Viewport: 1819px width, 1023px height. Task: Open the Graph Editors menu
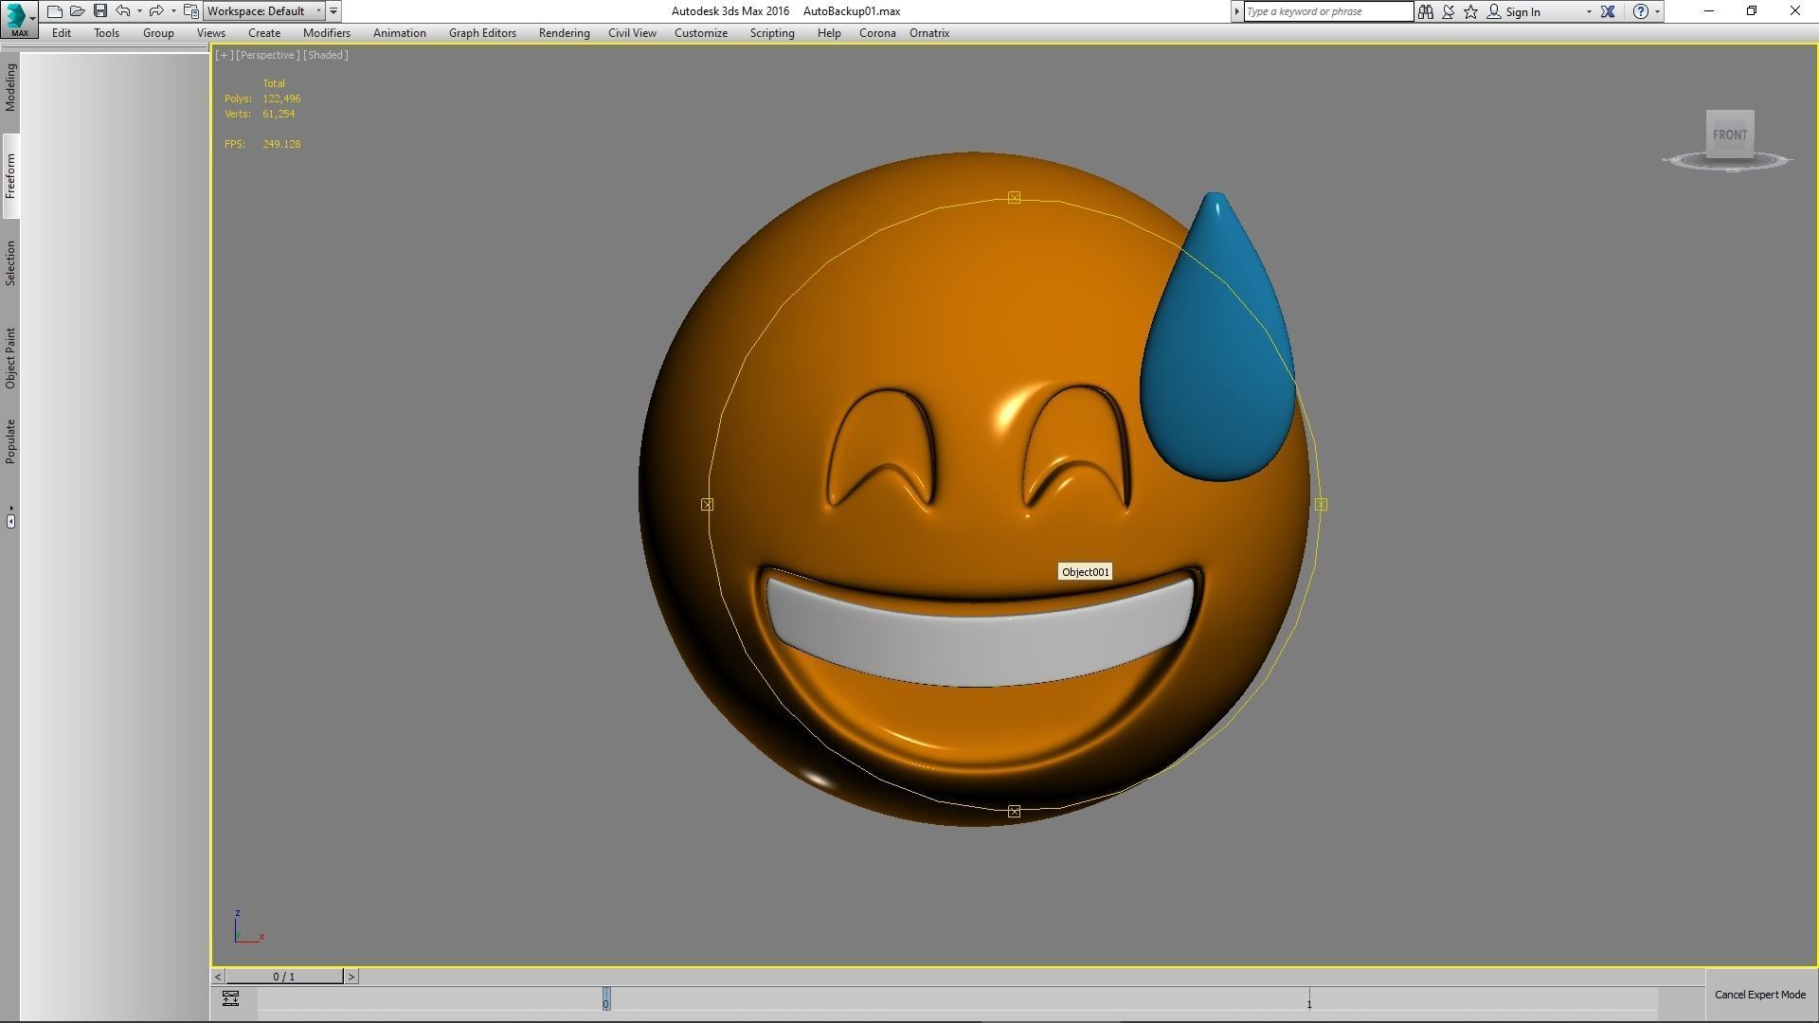pos(482,33)
